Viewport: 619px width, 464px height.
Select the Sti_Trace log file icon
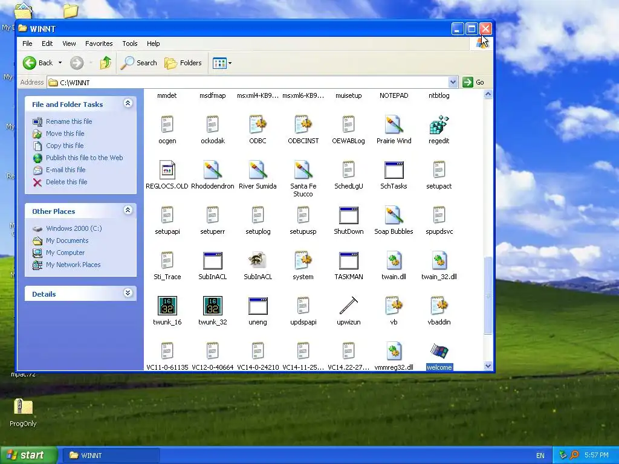coord(167,261)
